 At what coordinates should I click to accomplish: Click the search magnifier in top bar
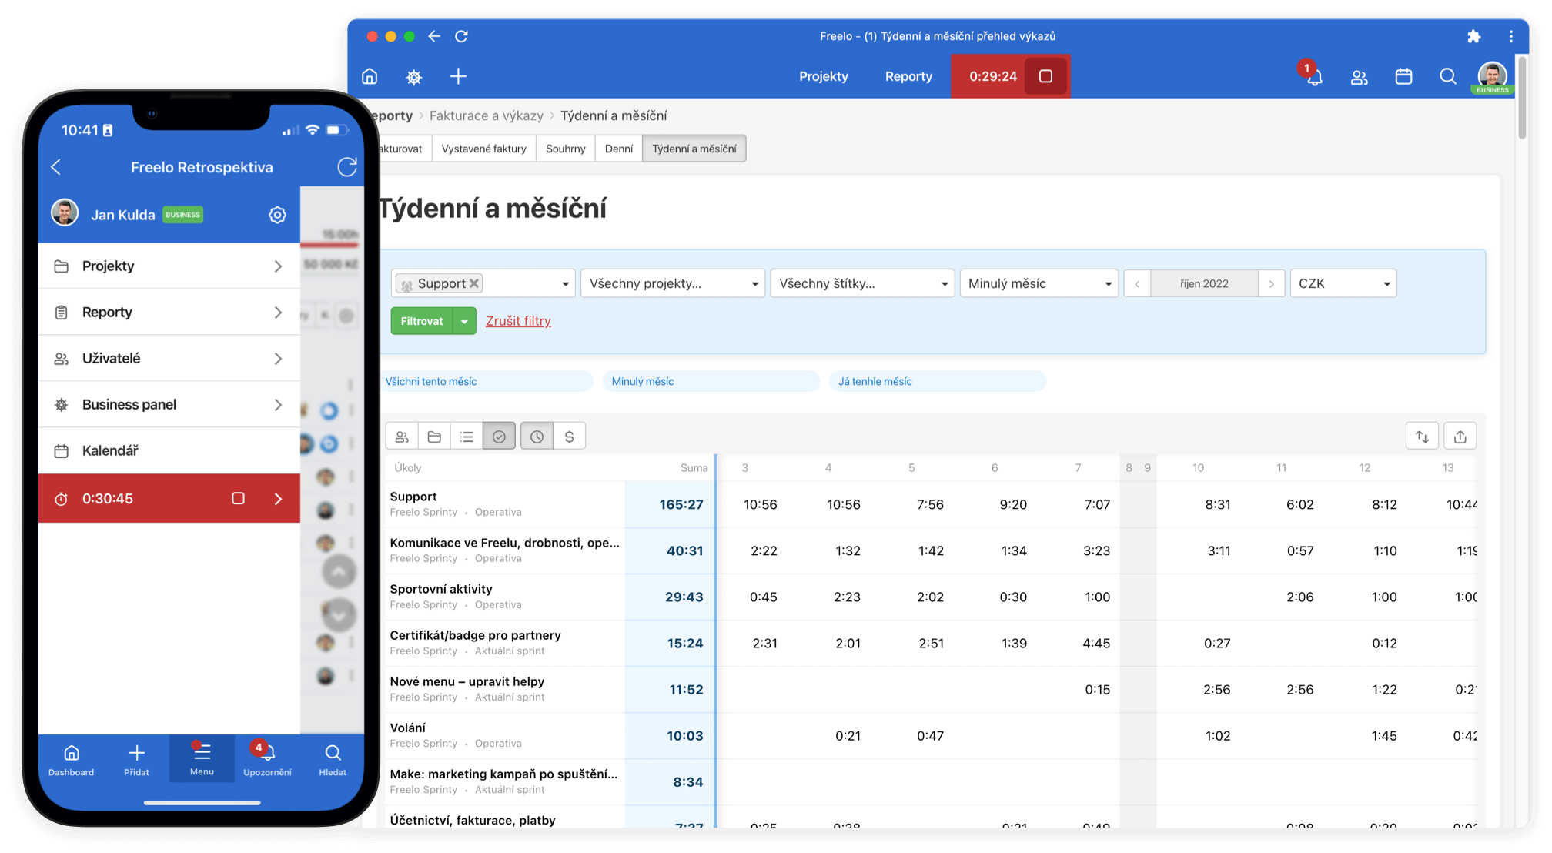pyautogui.click(x=1447, y=76)
